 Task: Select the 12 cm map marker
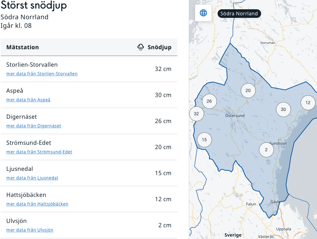pos(308,103)
